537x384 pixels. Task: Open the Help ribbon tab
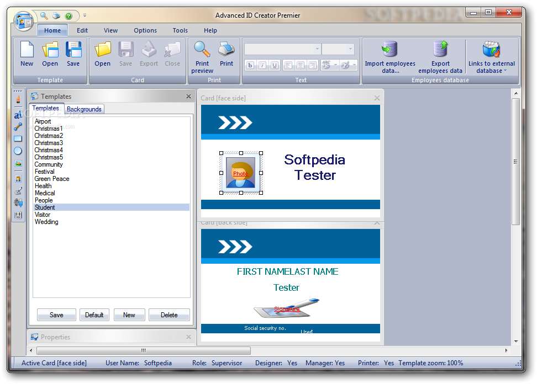point(210,30)
